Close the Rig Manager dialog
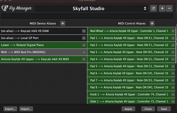The image size is (177, 113). [x=148, y=109]
